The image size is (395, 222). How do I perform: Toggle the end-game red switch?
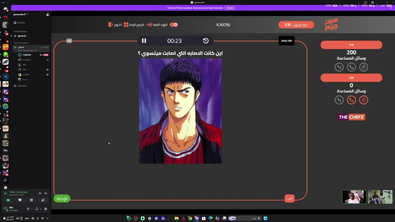pos(174,25)
